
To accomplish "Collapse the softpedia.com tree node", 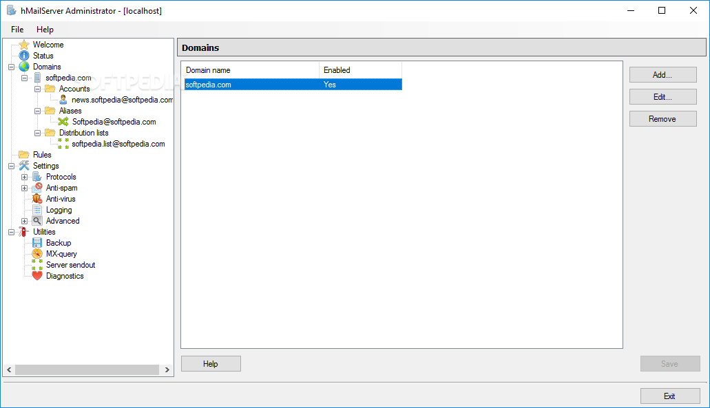I will point(25,78).
